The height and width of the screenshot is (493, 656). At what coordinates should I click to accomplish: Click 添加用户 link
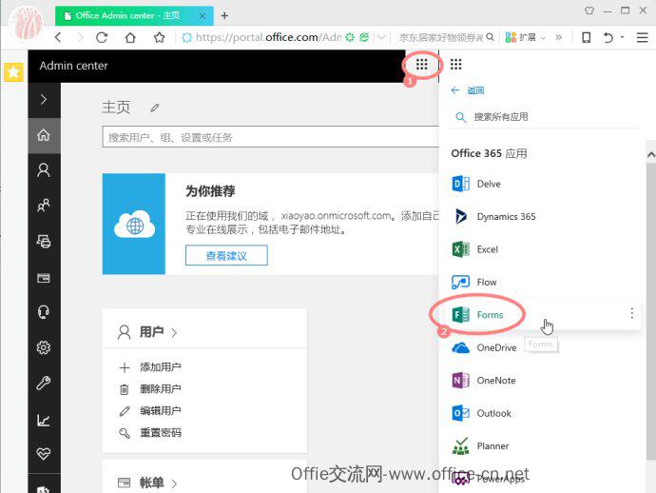click(x=161, y=367)
